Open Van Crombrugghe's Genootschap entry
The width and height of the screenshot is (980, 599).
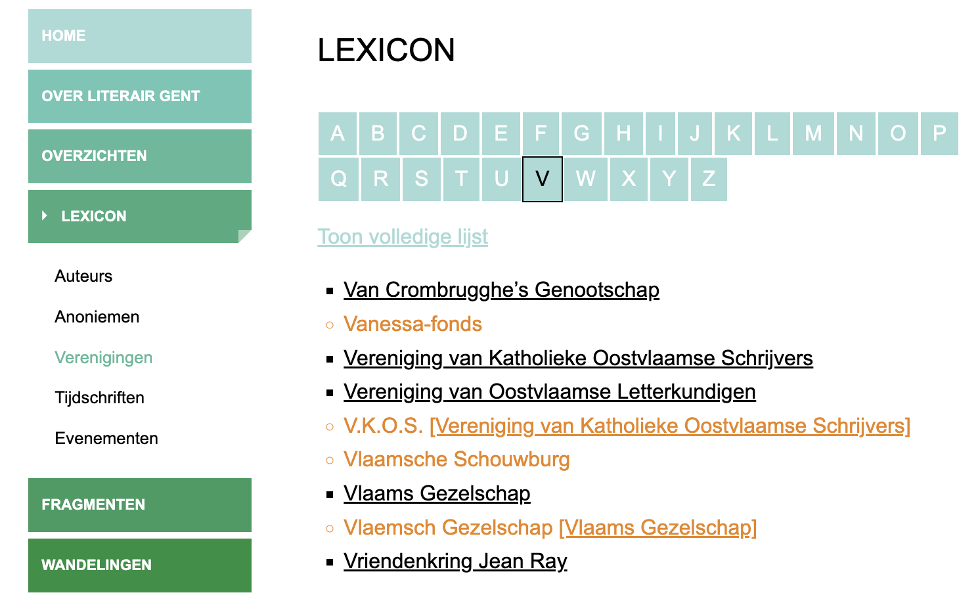point(501,290)
